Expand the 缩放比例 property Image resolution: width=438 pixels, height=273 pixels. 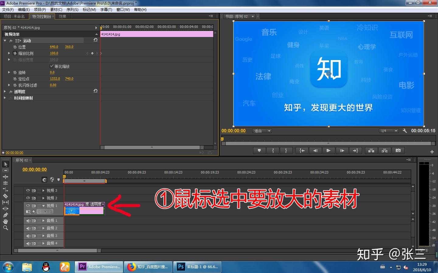coord(9,53)
